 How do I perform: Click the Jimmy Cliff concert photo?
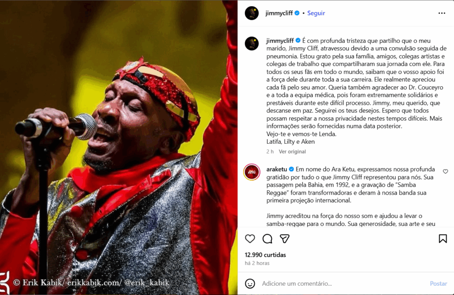click(x=119, y=147)
